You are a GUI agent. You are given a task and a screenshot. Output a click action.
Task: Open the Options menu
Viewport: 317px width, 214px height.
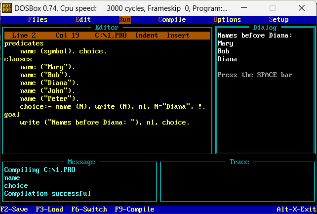point(227,20)
